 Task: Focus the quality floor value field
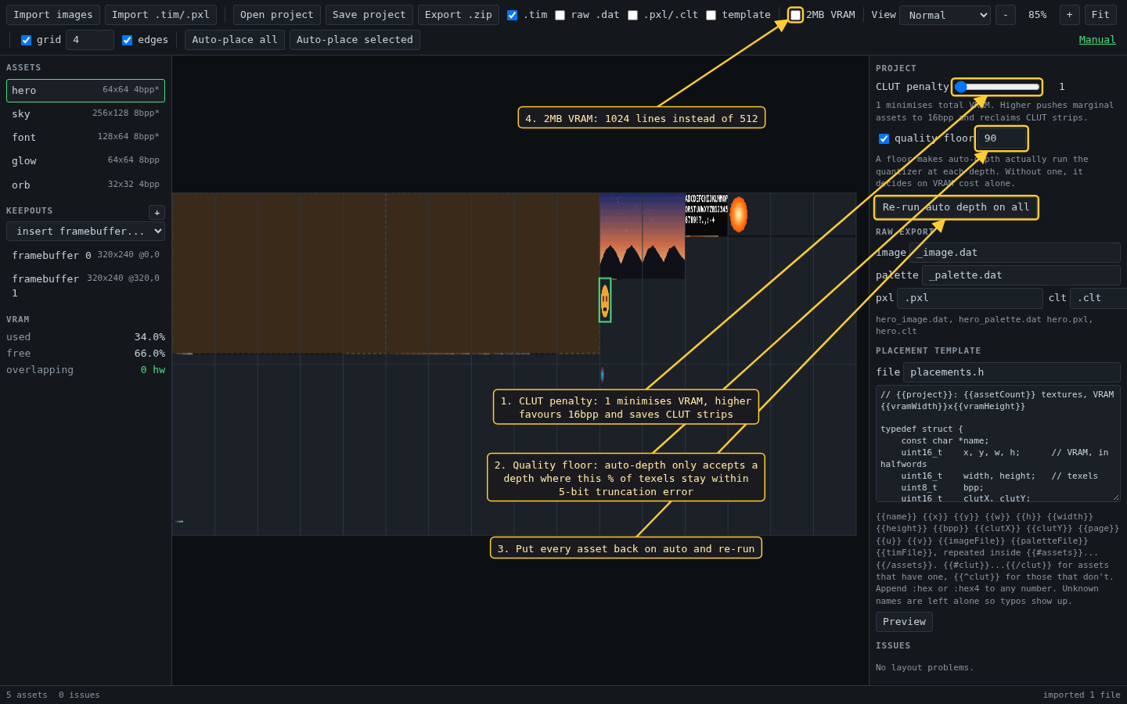coord(1001,138)
